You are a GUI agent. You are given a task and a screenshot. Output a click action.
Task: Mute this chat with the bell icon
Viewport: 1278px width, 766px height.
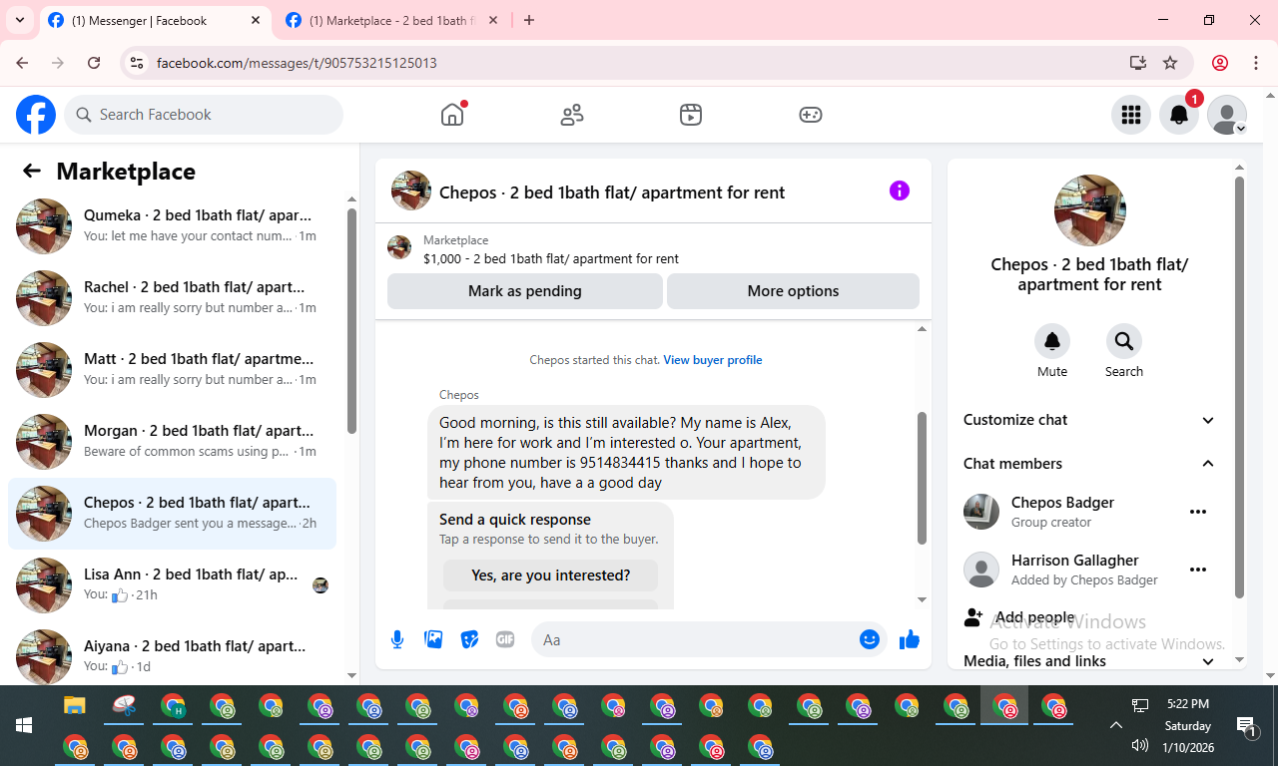1052,341
